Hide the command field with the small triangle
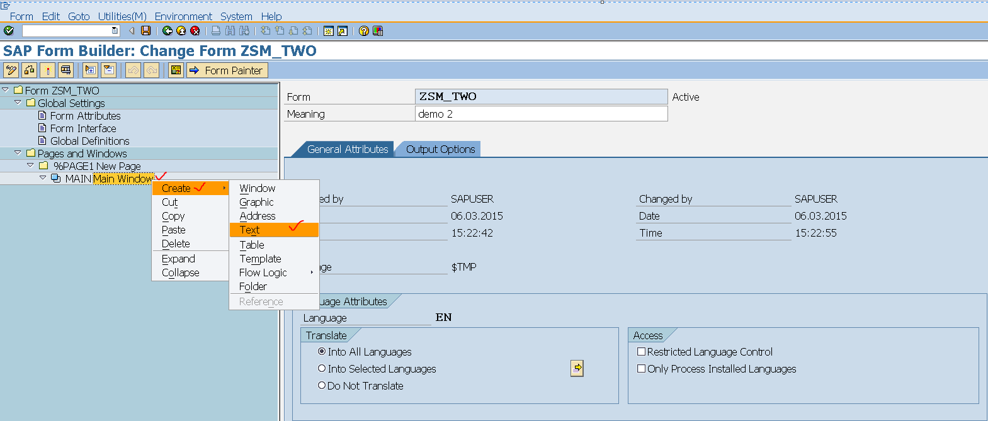 (132, 31)
